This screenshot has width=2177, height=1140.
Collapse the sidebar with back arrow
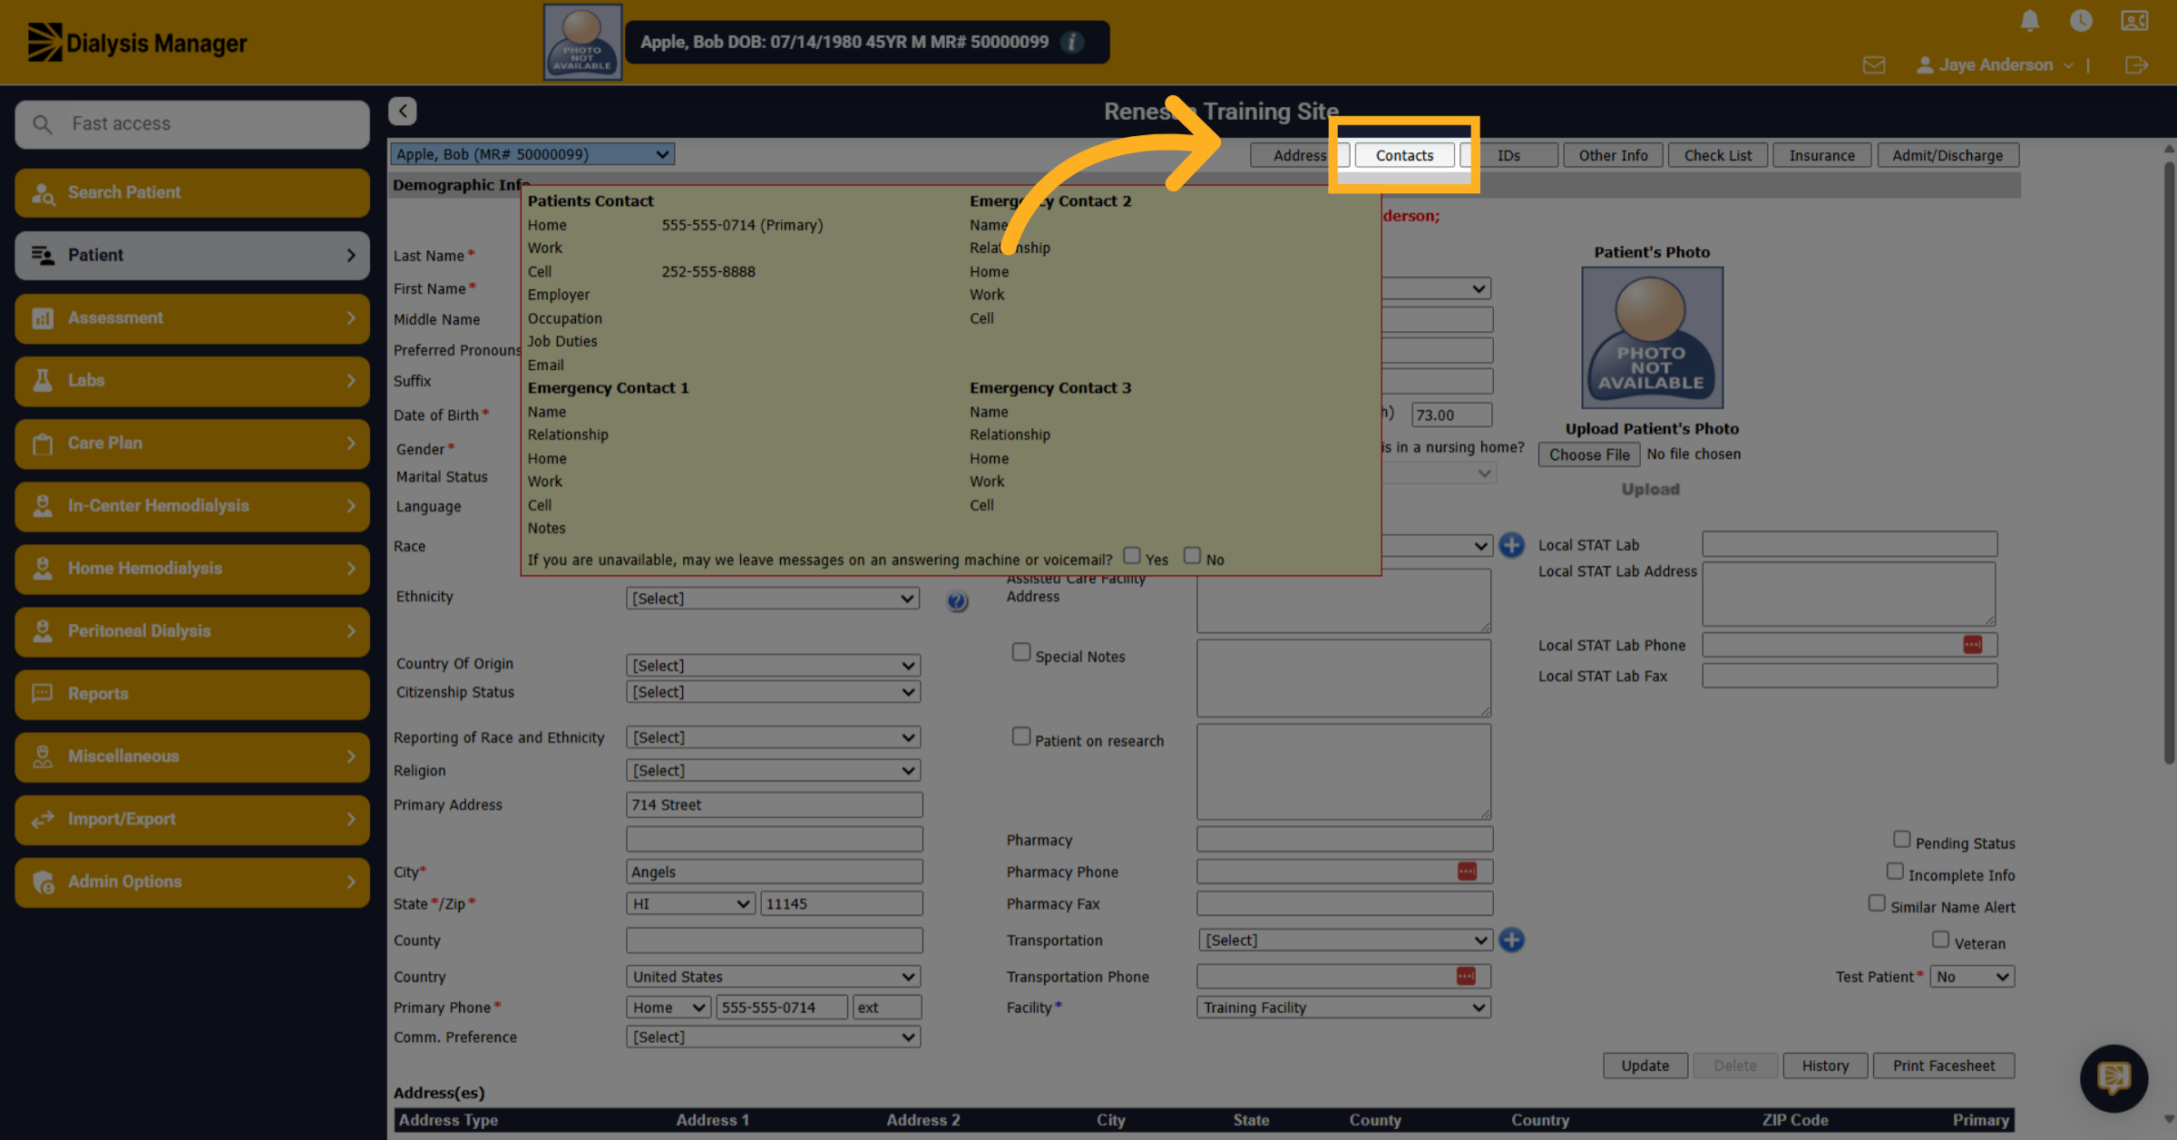point(403,111)
